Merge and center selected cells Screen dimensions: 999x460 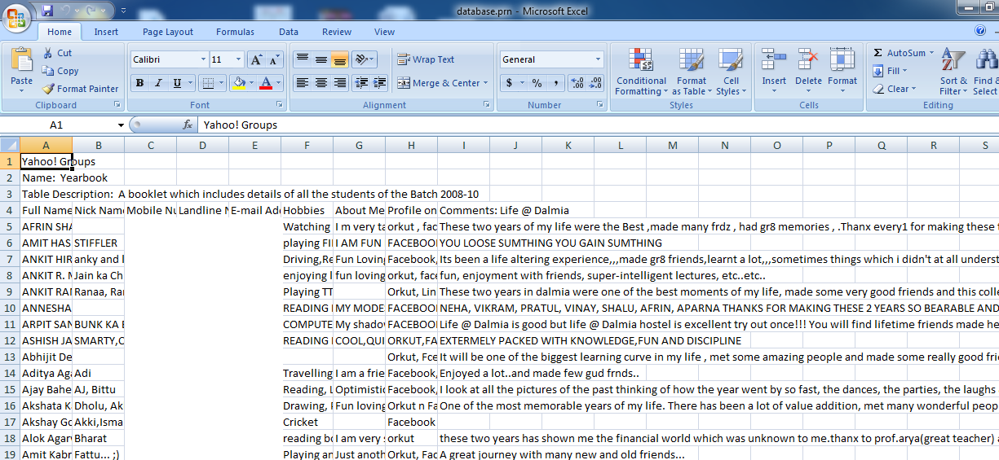coord(438,83)
